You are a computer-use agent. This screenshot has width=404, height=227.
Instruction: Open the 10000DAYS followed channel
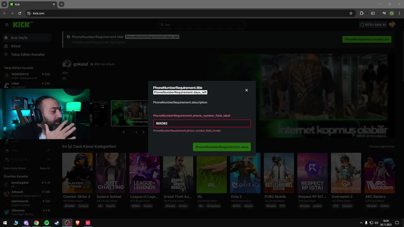pos(27,76)
